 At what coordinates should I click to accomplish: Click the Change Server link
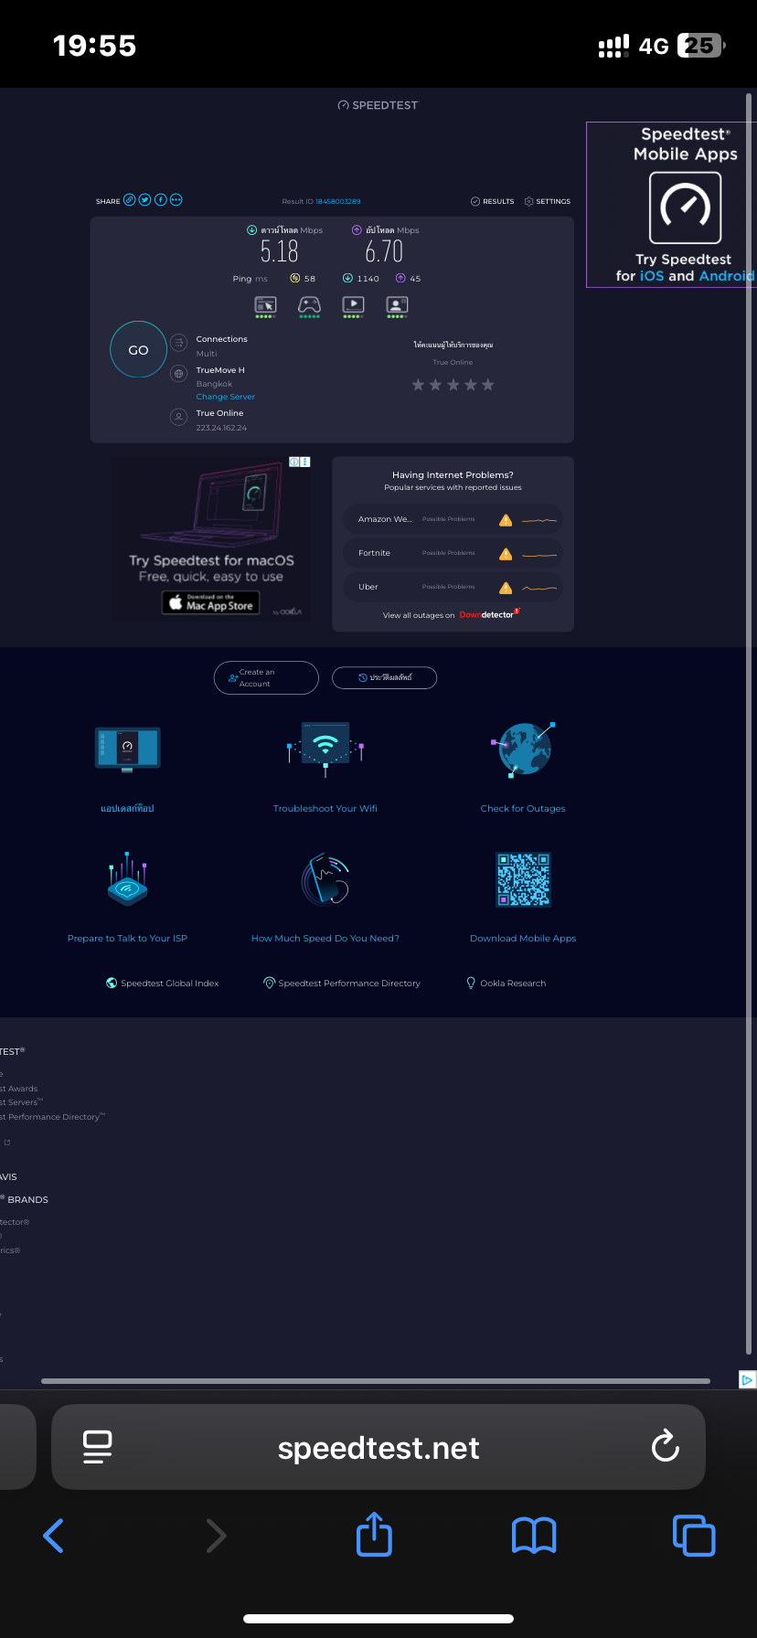tap(225, 397)
